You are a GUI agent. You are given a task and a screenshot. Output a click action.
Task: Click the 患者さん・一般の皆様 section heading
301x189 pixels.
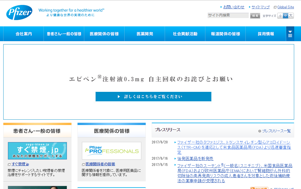pos(37,131)
